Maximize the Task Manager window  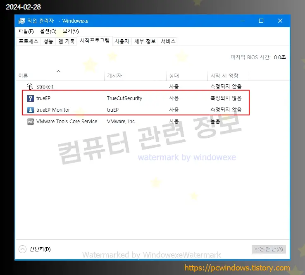[261, 21]
